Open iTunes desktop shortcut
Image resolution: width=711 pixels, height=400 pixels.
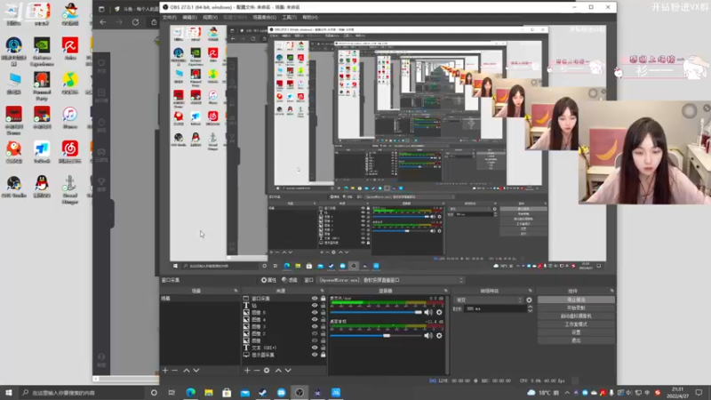tap(70, 117)
